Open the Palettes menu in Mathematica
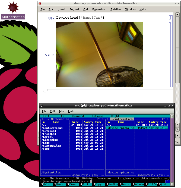The height and width of the screenshot is (188, 181). click(116, 9)
